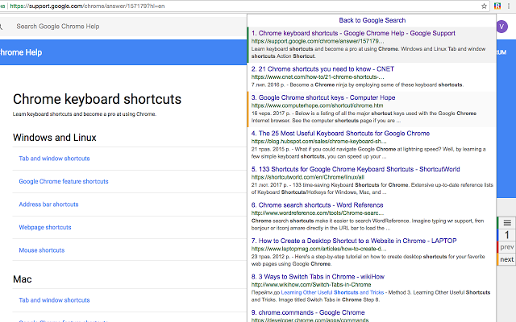Expand Mouse shortcuts section
Viewport: 516px width, 322px height.
[42, 250]
